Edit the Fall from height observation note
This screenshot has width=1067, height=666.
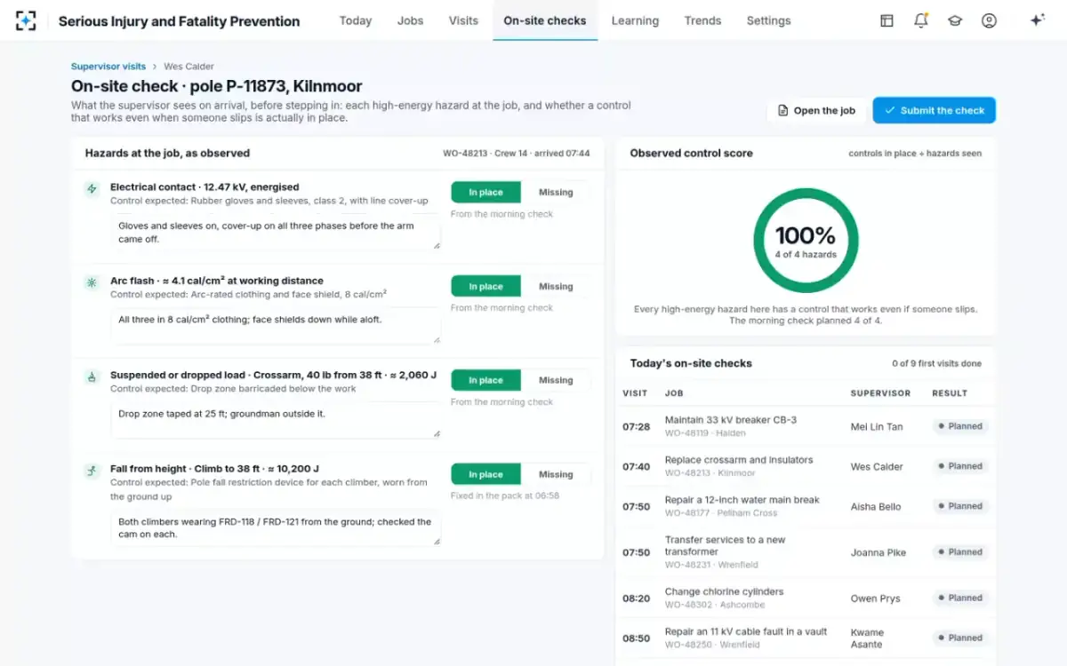pyautogui.click(x=276, y=528)
